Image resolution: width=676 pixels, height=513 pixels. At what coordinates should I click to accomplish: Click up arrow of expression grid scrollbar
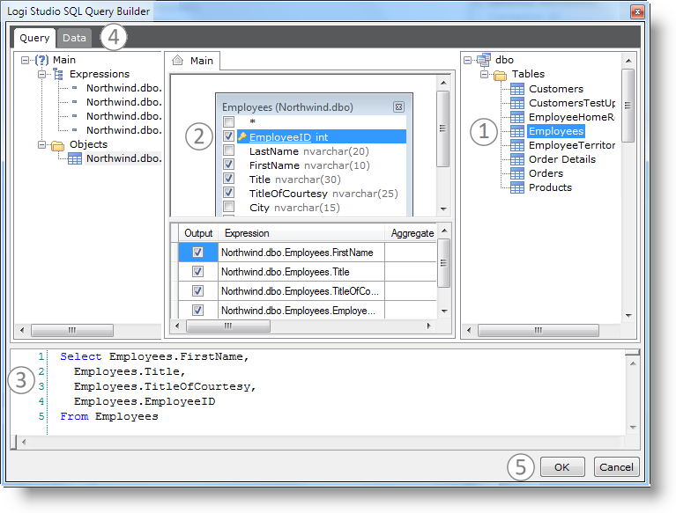pyautogui.click(x=444, y=231)
